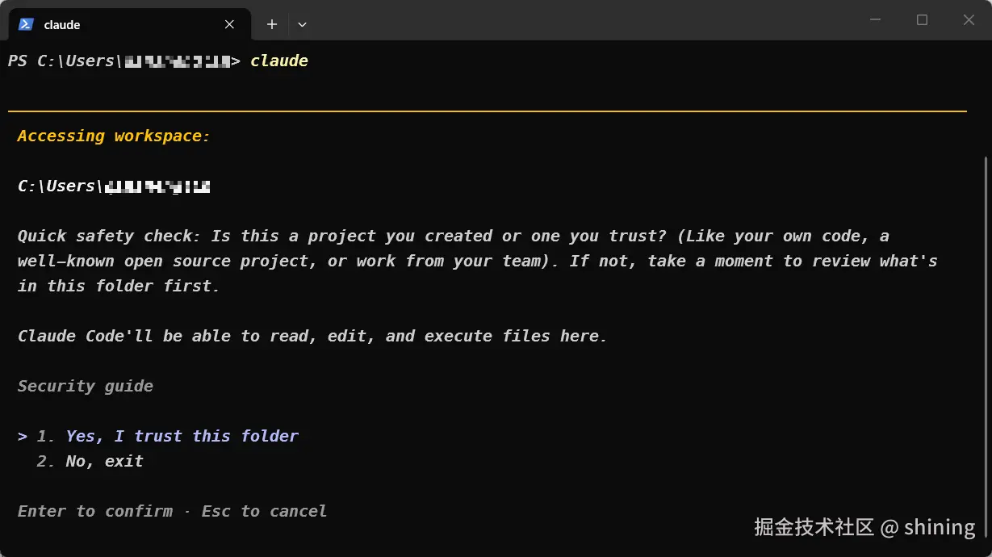Expand the new tab profile dropdown chevron
The height and width of the screenshot is (557, 992).
(x=302, y=24)
